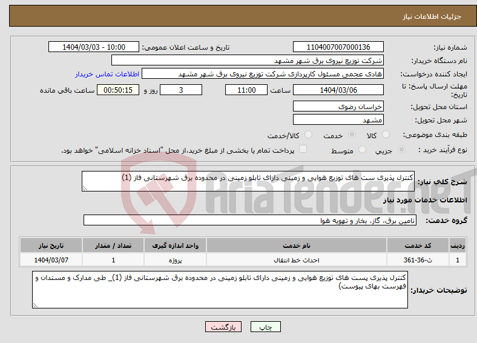
Task: Click the buyer organization name field
Action: [248, 61]
